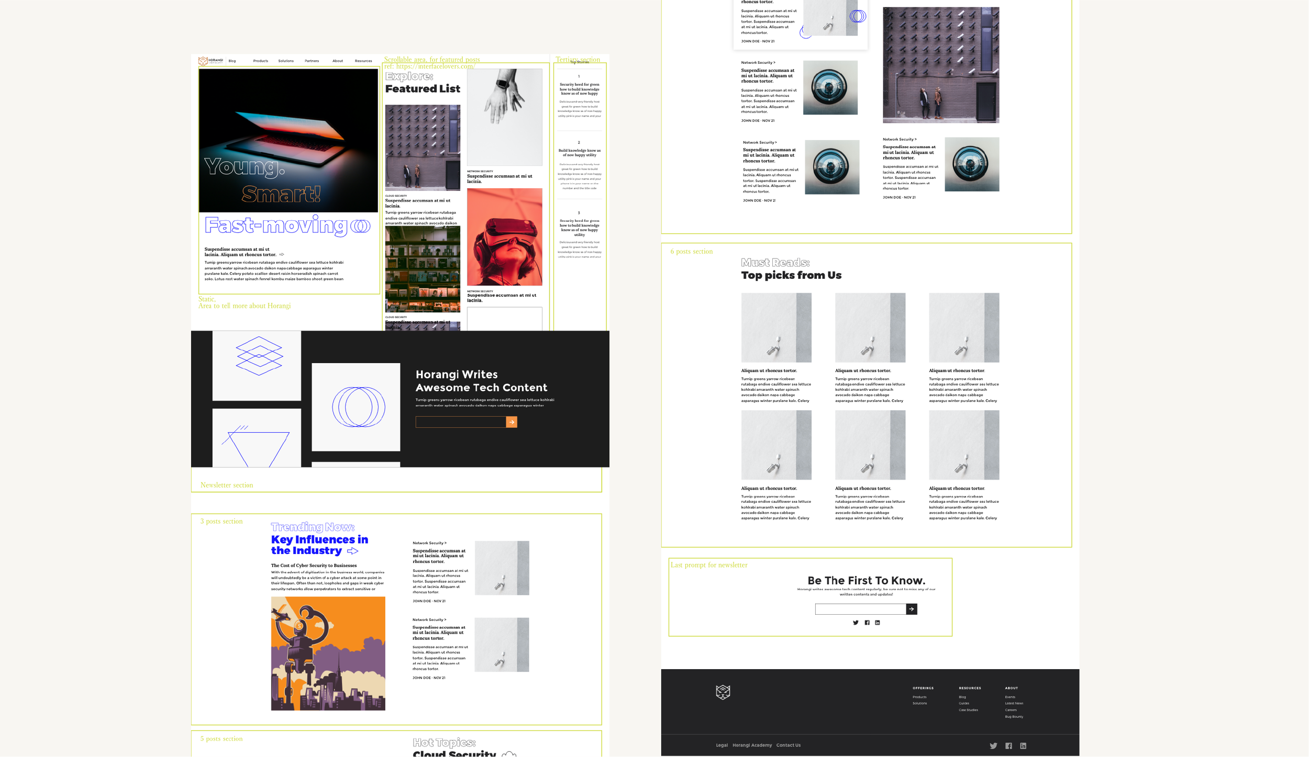Image resolution: width=1309 pixels, height=757 pixels.
Task: Click the gray Twitter icon in the dark footer bar
Action: 993,746
